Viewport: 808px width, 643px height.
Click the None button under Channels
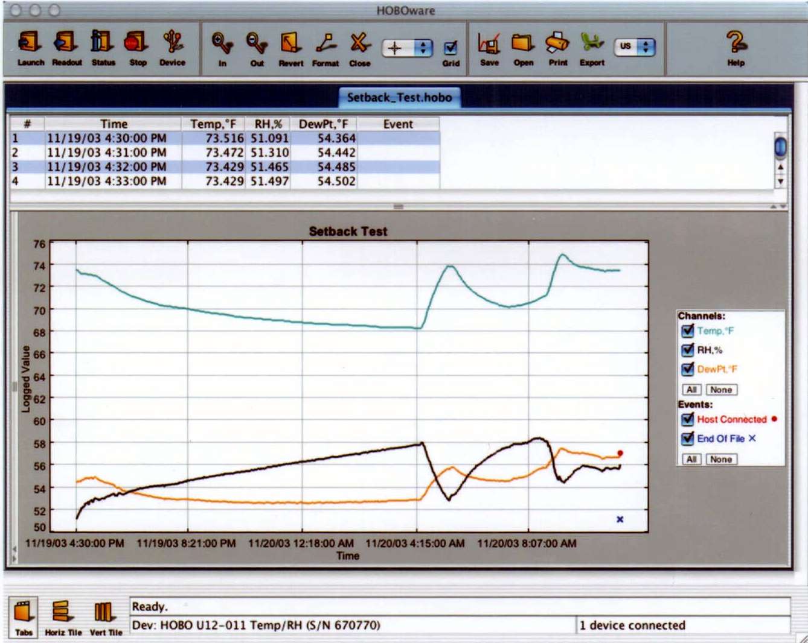tap(721, 390)
